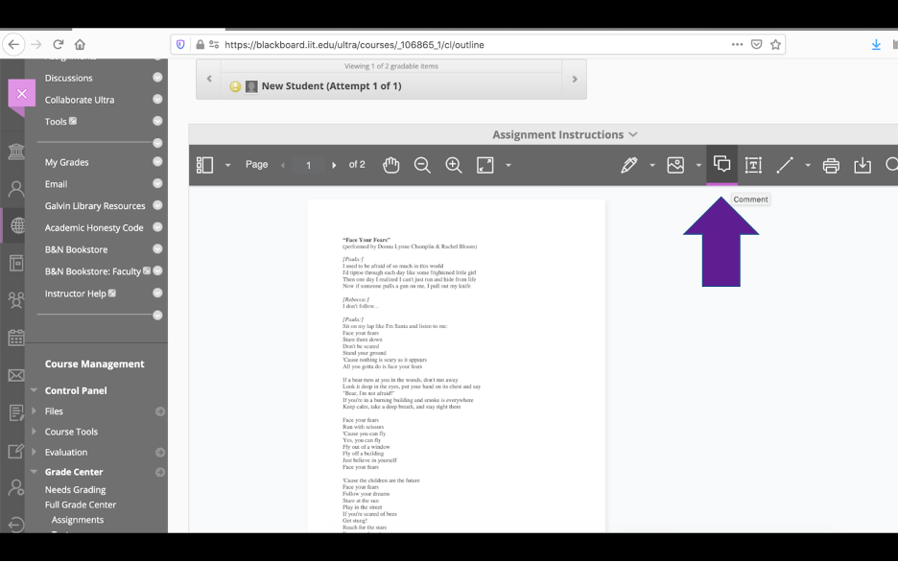Open pencil tool options dropdown
The image size is (898, 562).
pyautogui.click(x=651, y=165)
